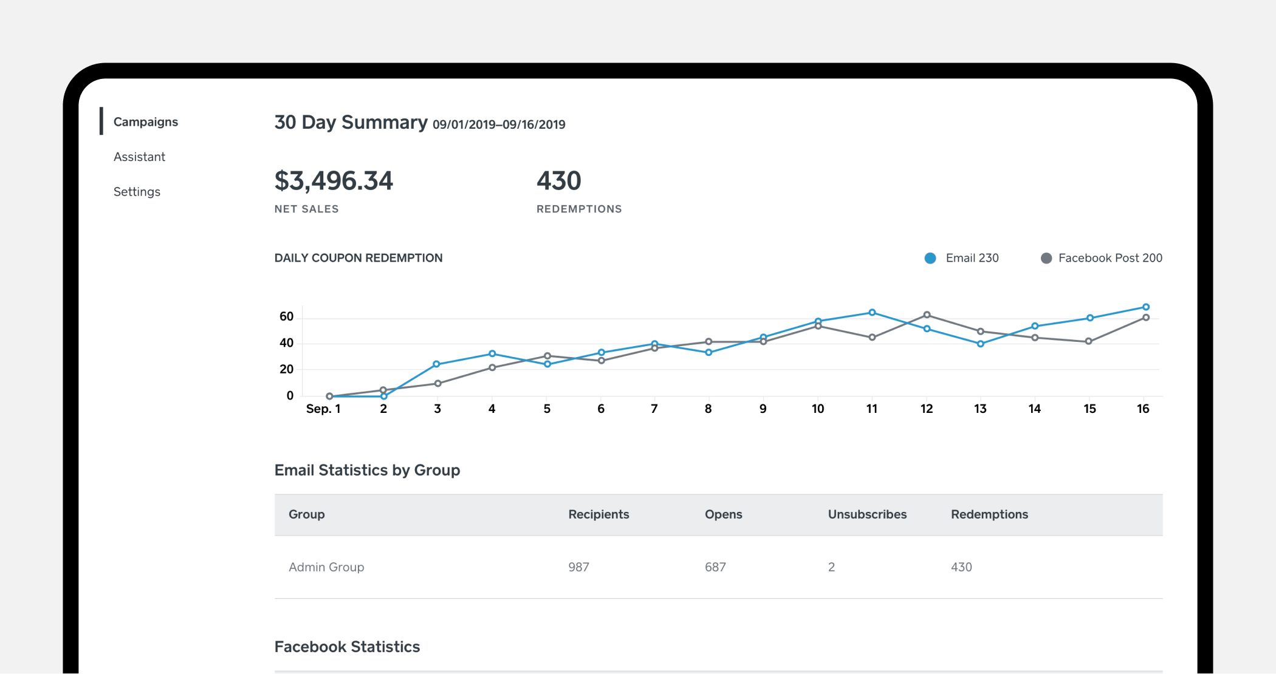Click the gray Facebook data point on day 12
The width and height of the screenshot is (1276, 674).
click(x=927, y=315)
